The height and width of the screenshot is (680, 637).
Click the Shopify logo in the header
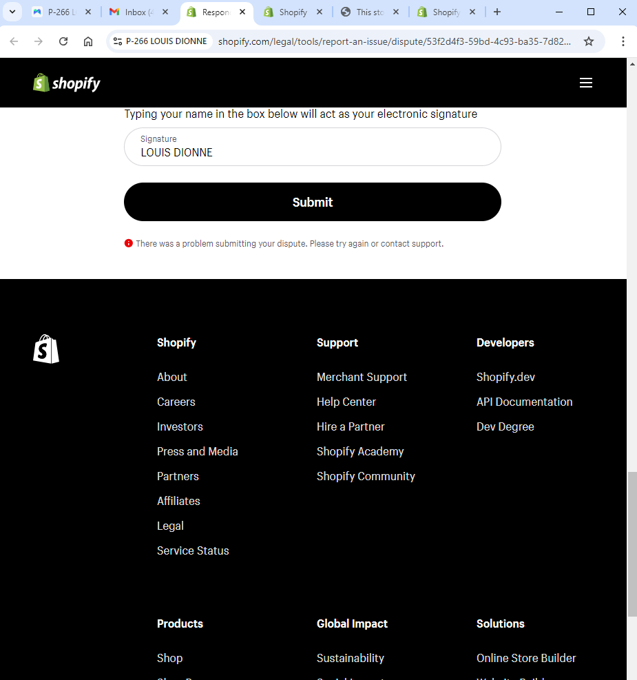pos(67,83)
